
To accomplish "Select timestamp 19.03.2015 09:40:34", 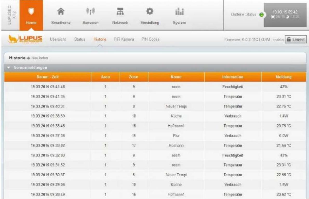I will tap(48, 106).
